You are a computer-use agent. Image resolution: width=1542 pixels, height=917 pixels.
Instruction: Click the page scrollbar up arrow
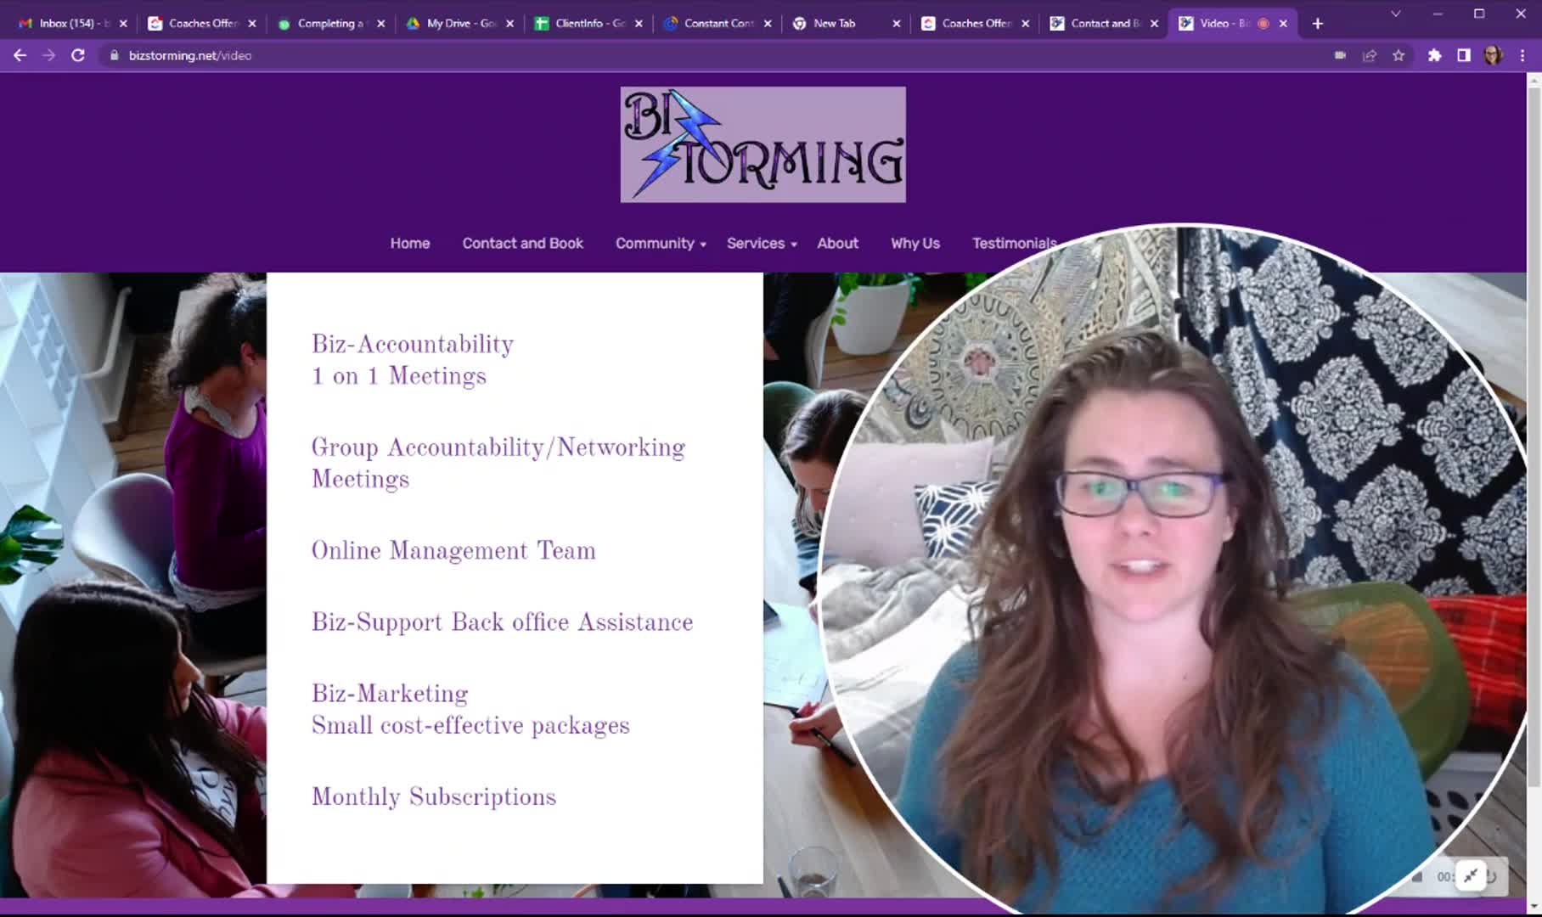click(1534, 80)
